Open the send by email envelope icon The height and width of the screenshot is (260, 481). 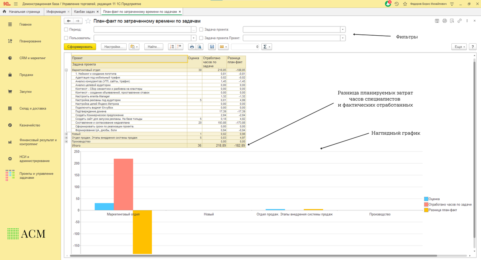[x=223, y=47]
